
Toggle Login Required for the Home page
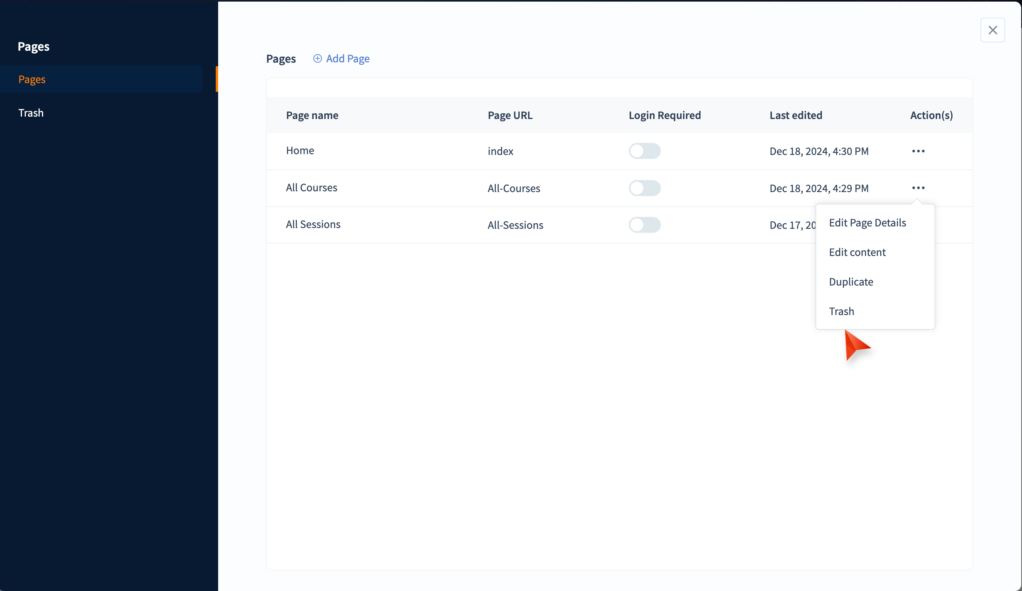644,151
